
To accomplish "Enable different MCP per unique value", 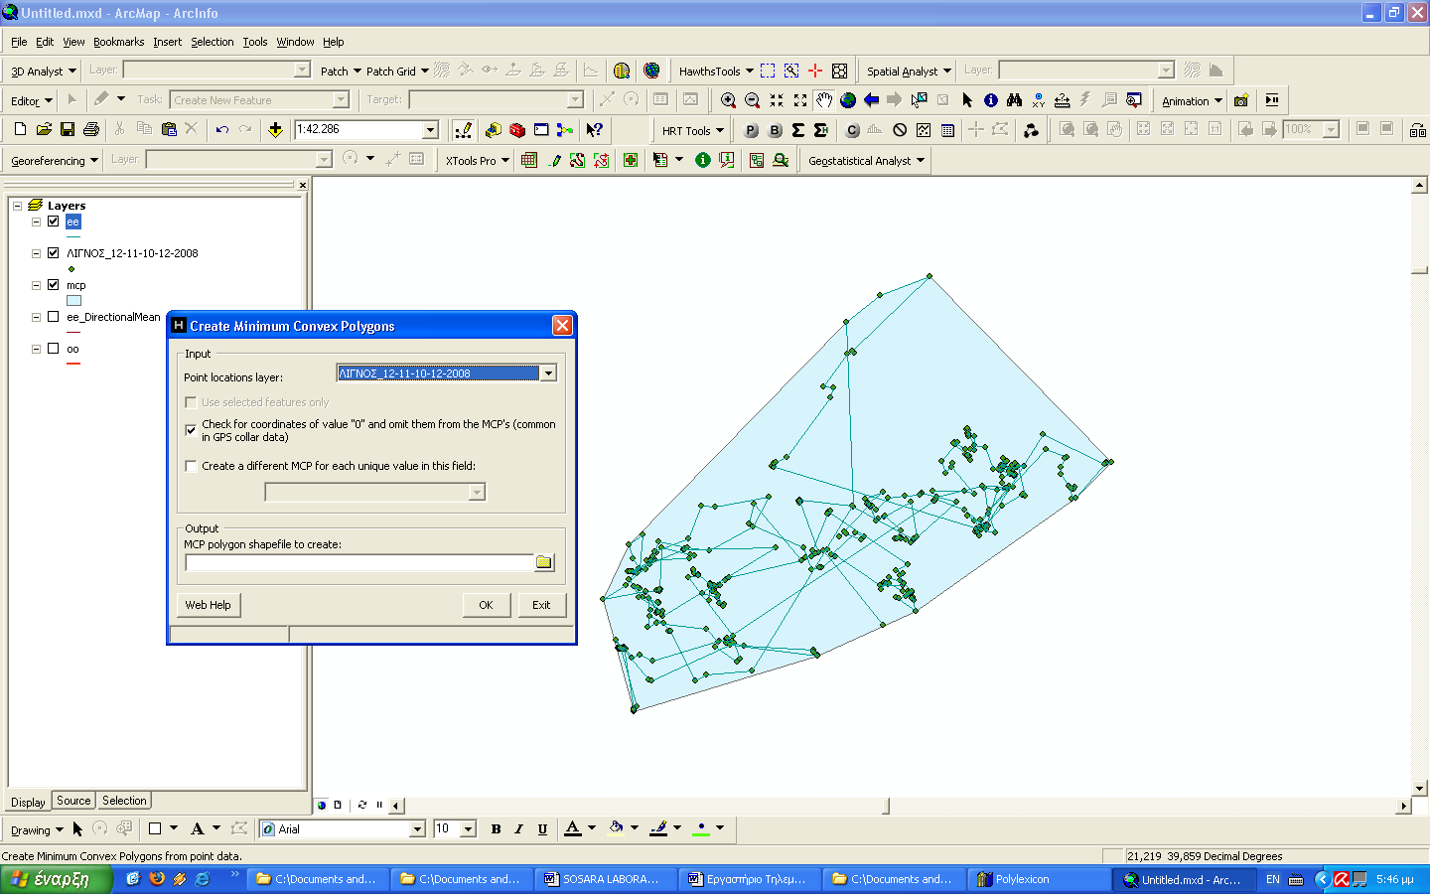I will click(191, 466).
